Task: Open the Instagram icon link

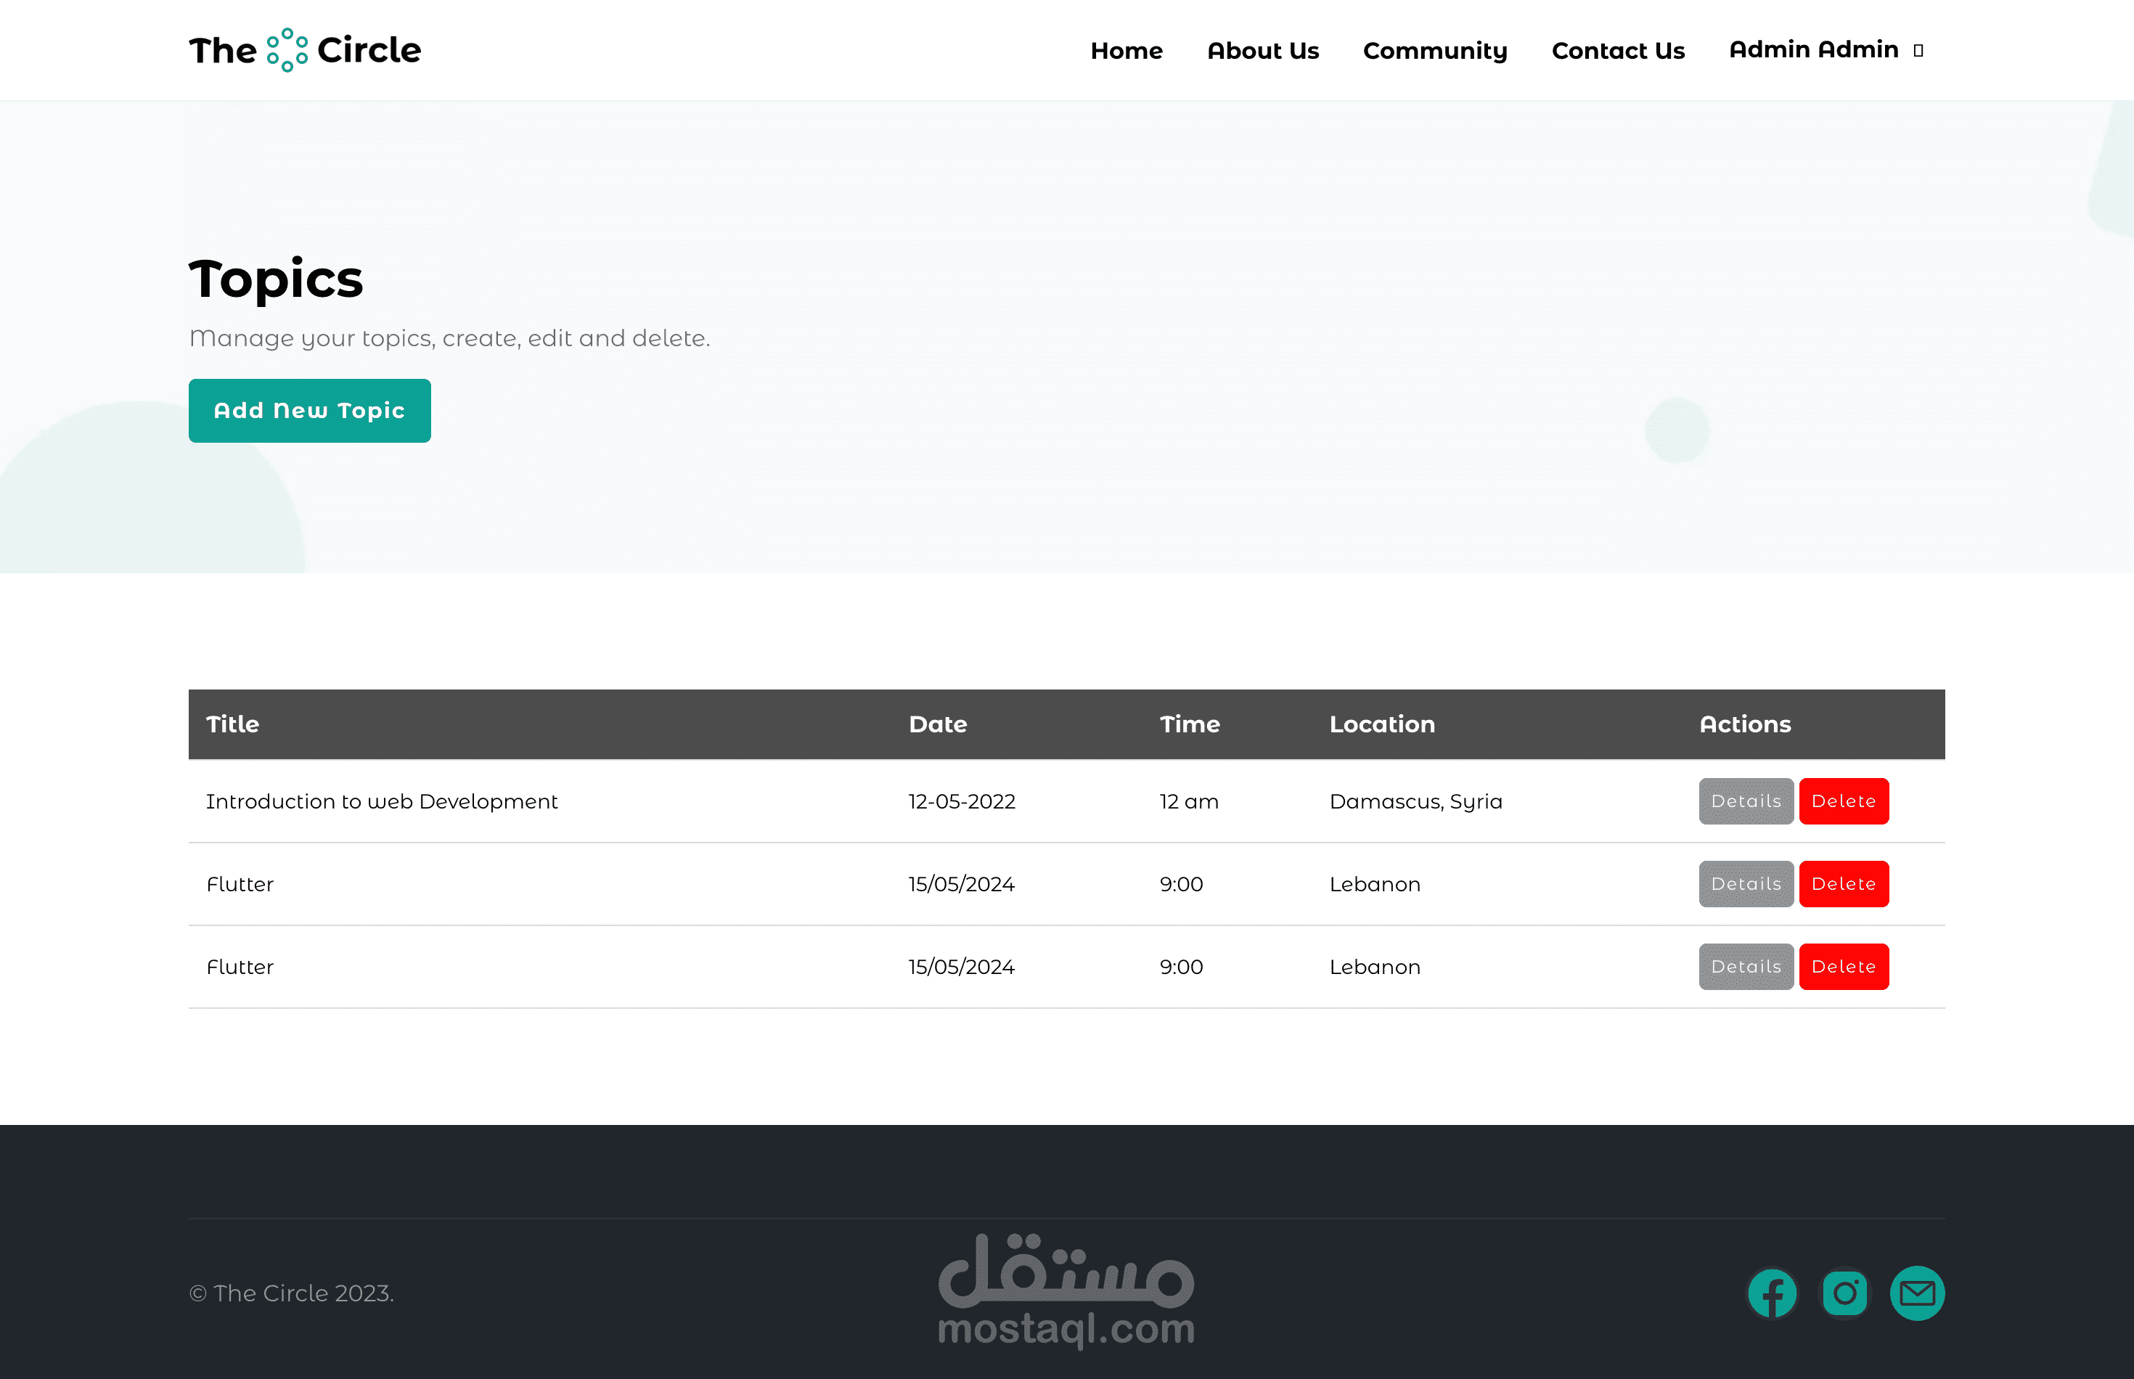Action: [x=1845, y=1293]
